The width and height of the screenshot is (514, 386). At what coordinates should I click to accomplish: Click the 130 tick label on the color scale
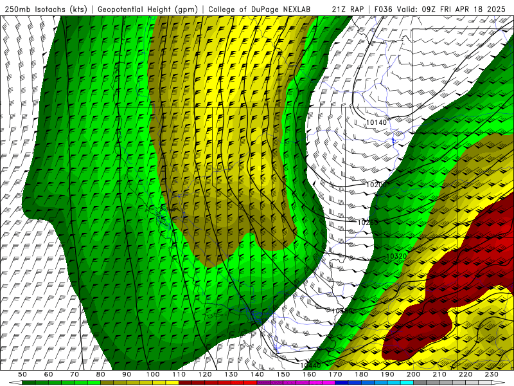point(231,374)
